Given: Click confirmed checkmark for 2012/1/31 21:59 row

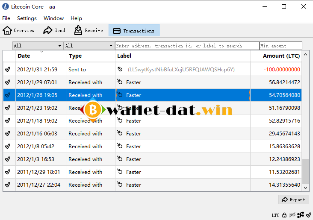Looking at the screenshot, I should 8,69.
